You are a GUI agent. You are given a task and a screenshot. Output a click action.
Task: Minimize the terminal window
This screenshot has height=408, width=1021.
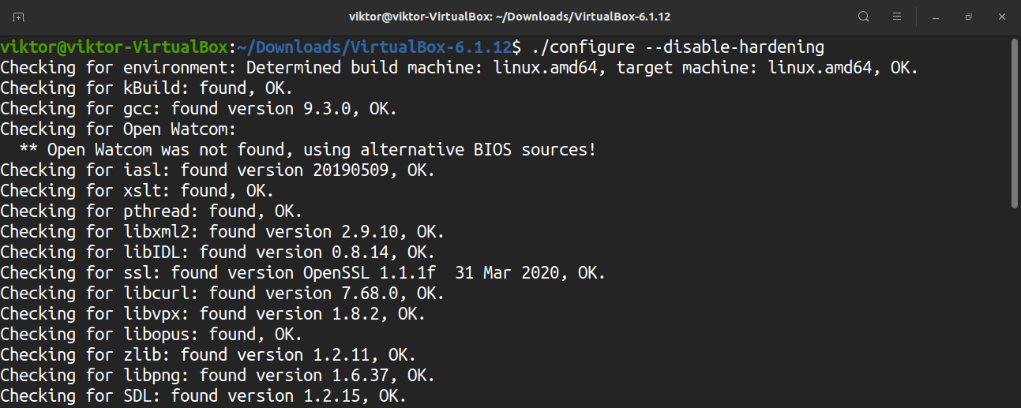click(936, 17)
